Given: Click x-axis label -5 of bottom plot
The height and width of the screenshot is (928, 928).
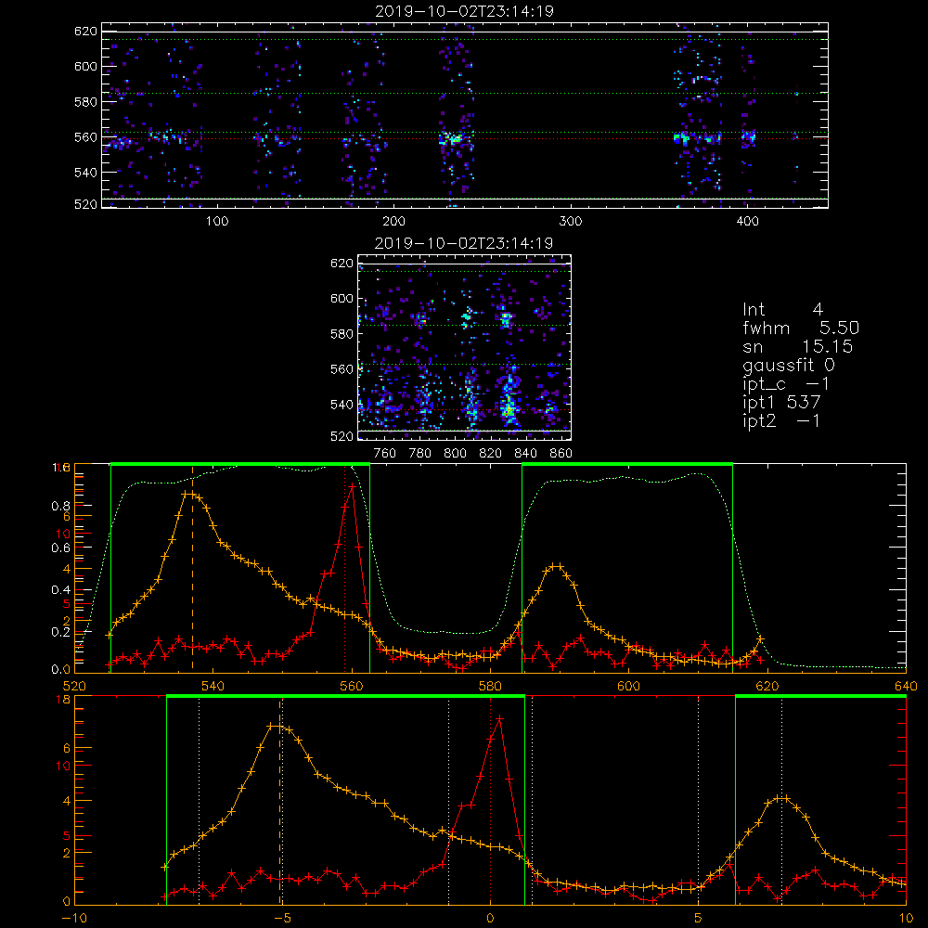Looking at the screenshot, I should (282, 919).
